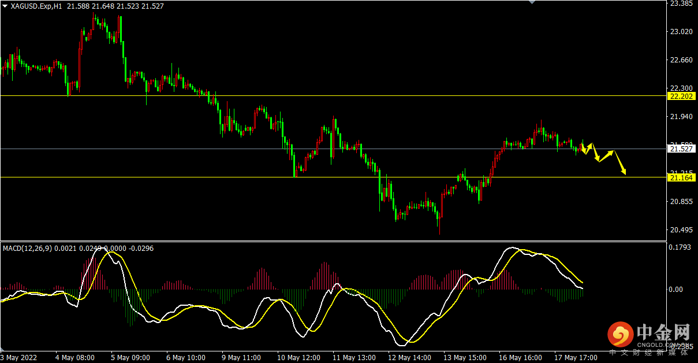Click the 9 May 11:00 time label
The height and width of the screenshot is (363, 698).
pos(241,358)
